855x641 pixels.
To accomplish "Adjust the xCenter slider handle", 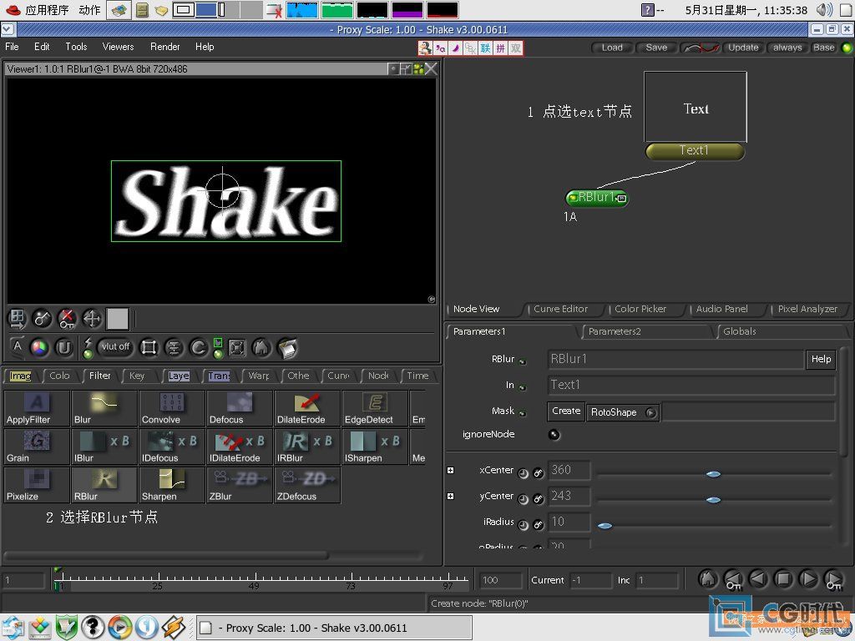I will (713, 474).
